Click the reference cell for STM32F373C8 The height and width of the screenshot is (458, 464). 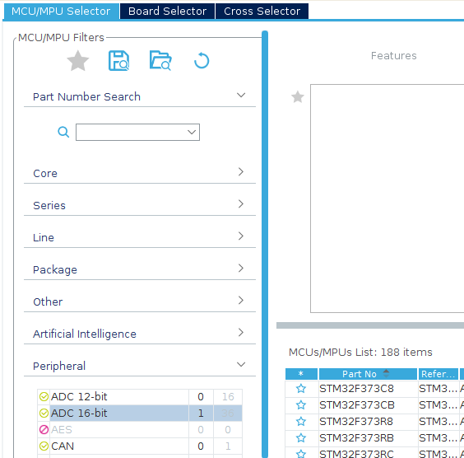(x=438, y=388)
